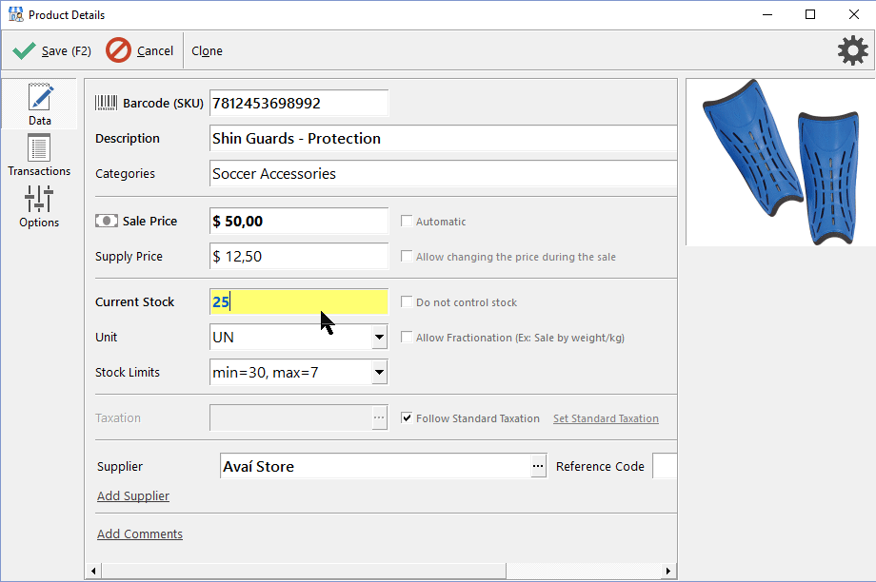This screenshot has width=876, height=582.
Task: Check Allow changing the price during sale
Action: coord(407,256)
